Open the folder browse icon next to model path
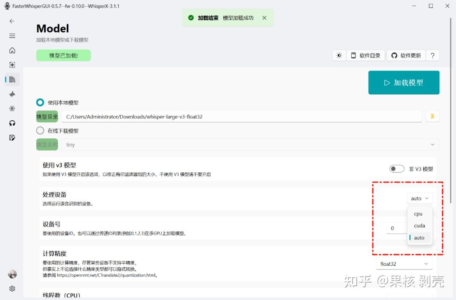 432,116
